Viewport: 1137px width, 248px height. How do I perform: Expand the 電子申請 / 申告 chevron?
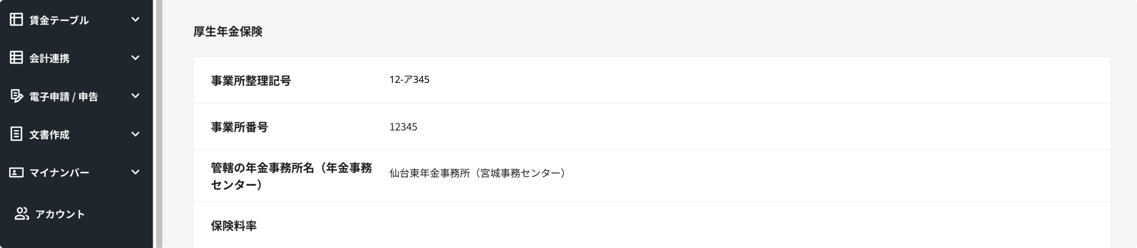coord(136,96)
